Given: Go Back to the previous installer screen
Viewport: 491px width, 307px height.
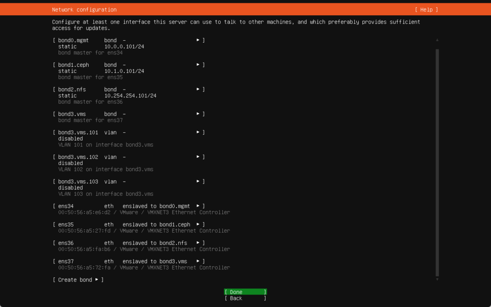Looking at the screenshot, I should (245, 298).
